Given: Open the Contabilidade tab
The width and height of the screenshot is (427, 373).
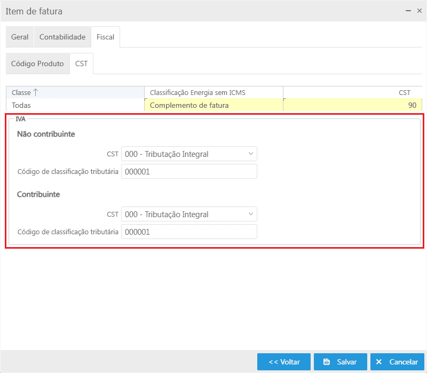Looking at the screenshot, I should pos(62,37).
